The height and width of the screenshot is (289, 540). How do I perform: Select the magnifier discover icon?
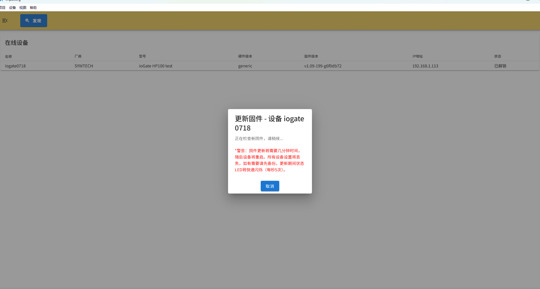tap(27, 21)
